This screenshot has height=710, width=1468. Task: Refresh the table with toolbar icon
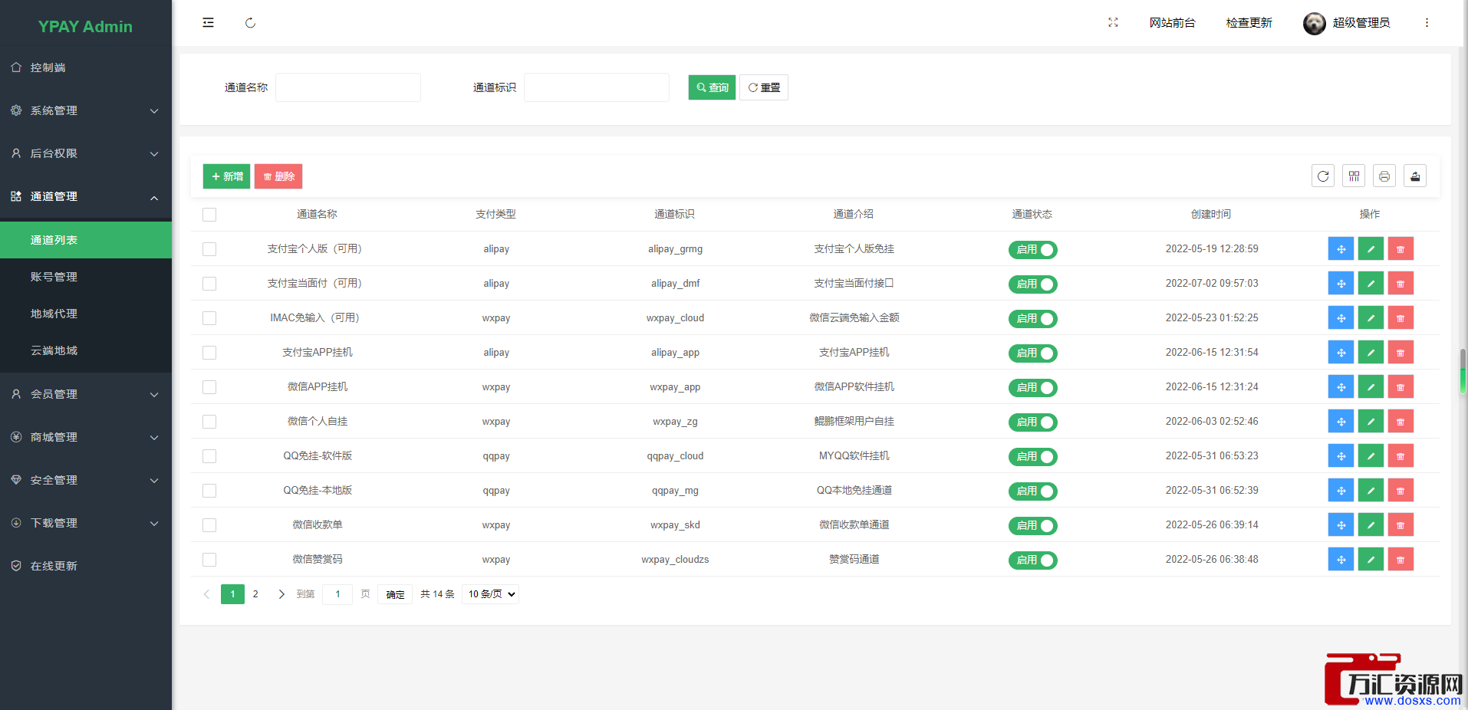point(1323,176)
